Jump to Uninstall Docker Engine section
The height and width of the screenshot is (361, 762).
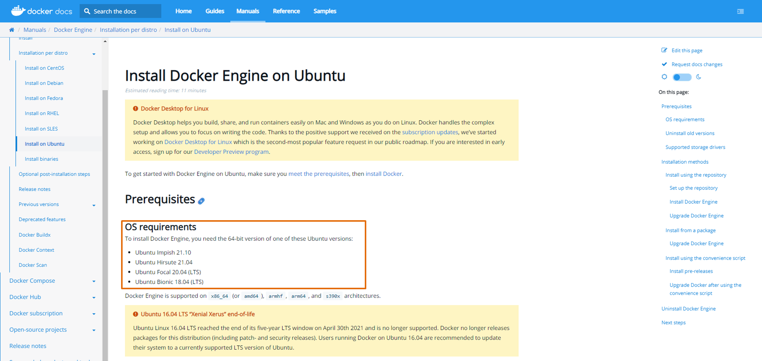click(689, 309)
